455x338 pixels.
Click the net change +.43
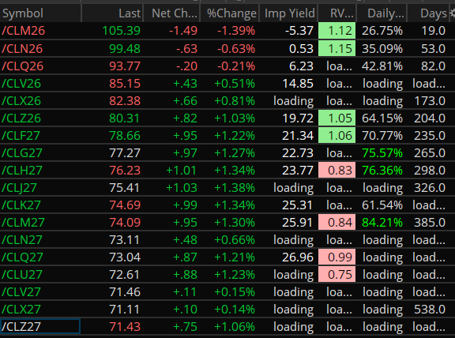pos(185,84)
